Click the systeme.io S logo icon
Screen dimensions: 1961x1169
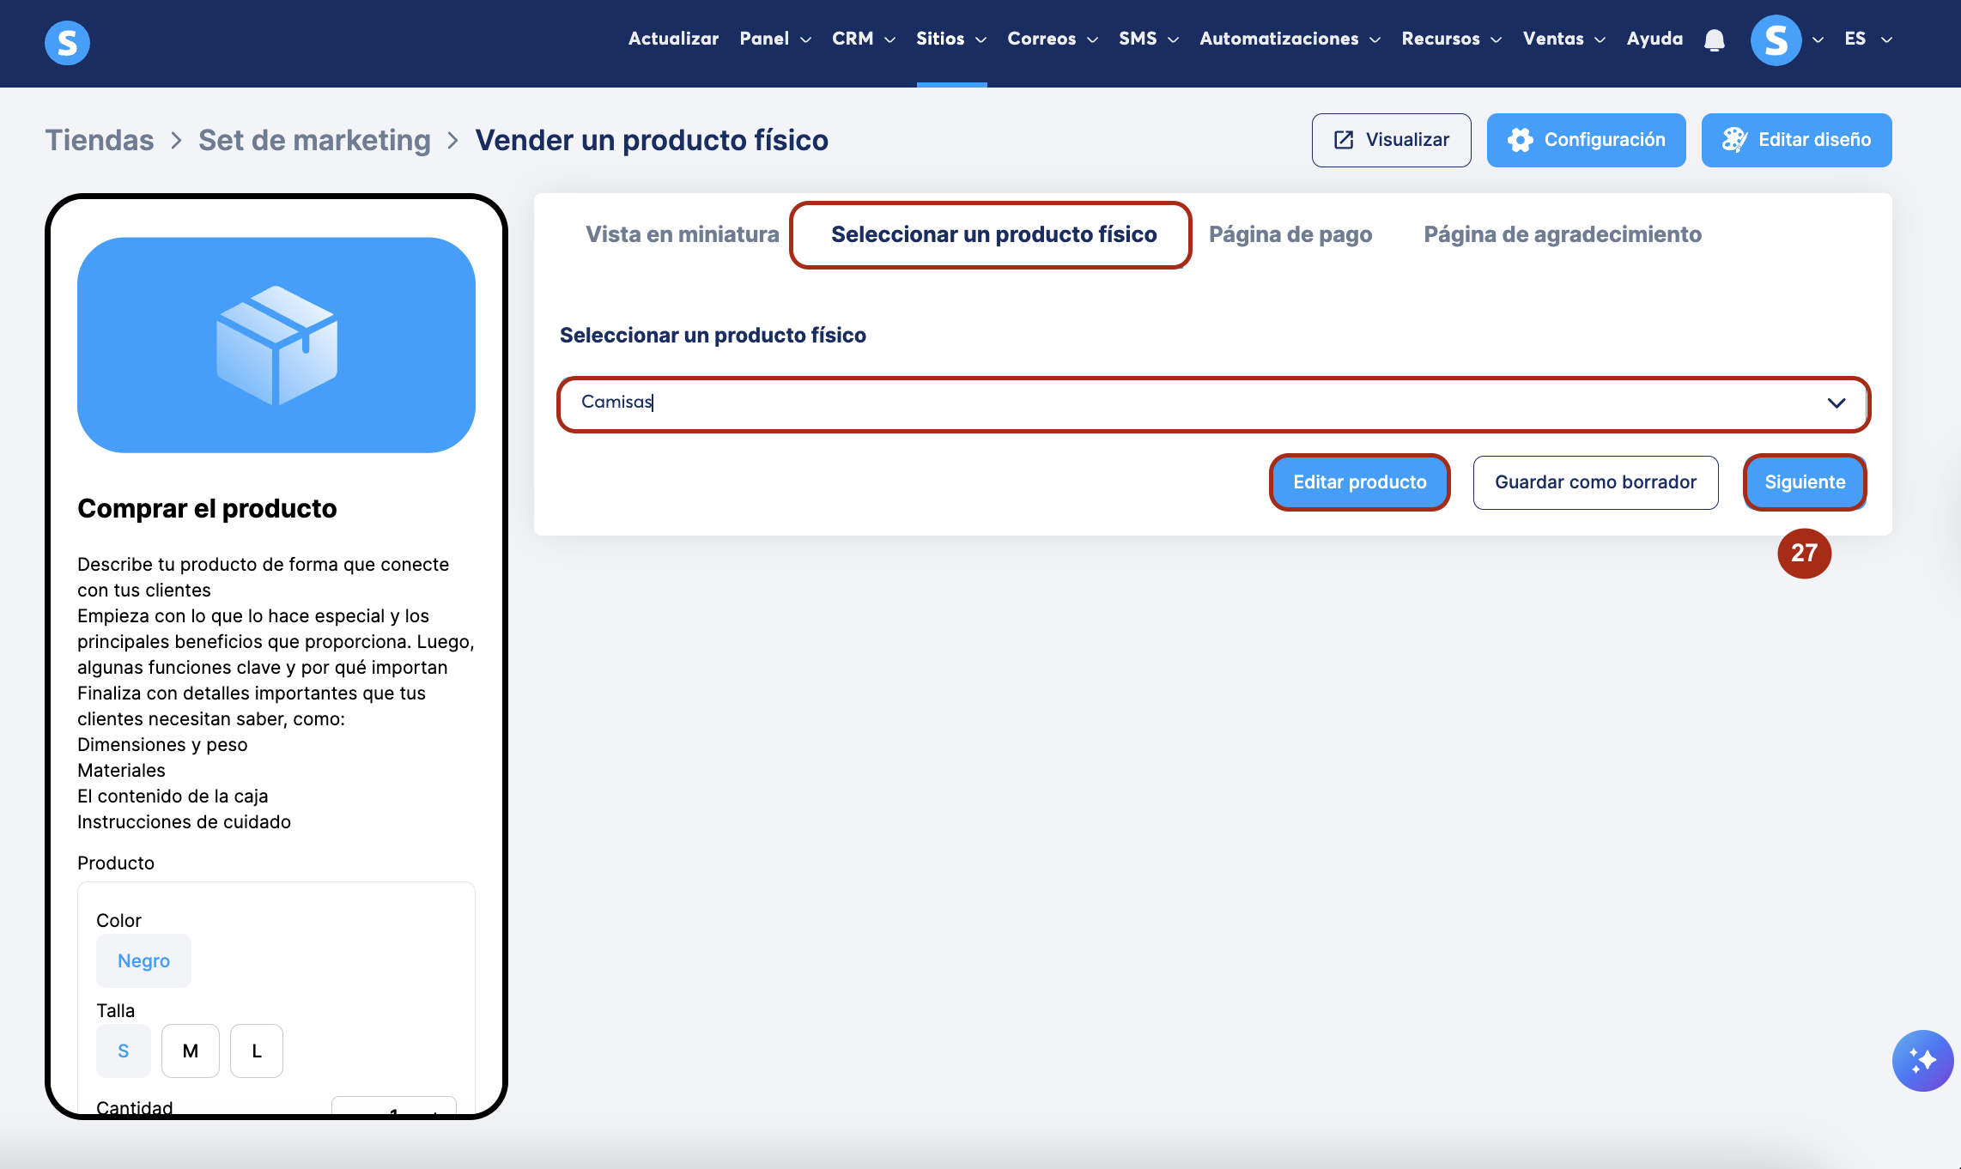(x=67, y=42)
